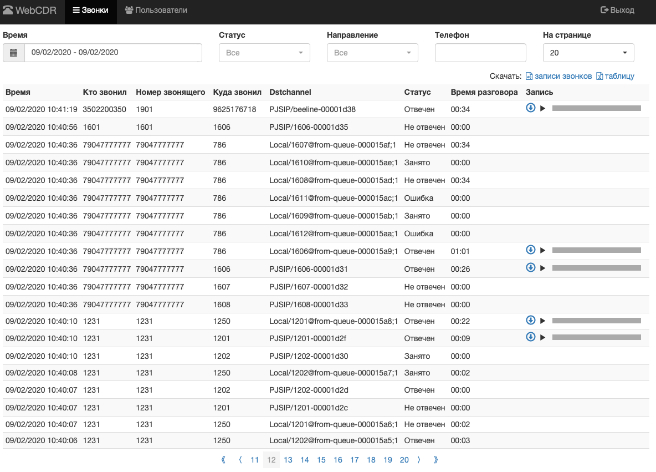Seek in recording bar of 00:26 call
Screen dimensions: 656x472
pyautogui.click(x=596, y=268)
